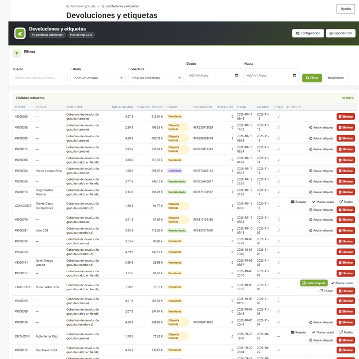Mark order LZWKVXGCP as used
The image size is (359, 359).
(x=323, y=202)
